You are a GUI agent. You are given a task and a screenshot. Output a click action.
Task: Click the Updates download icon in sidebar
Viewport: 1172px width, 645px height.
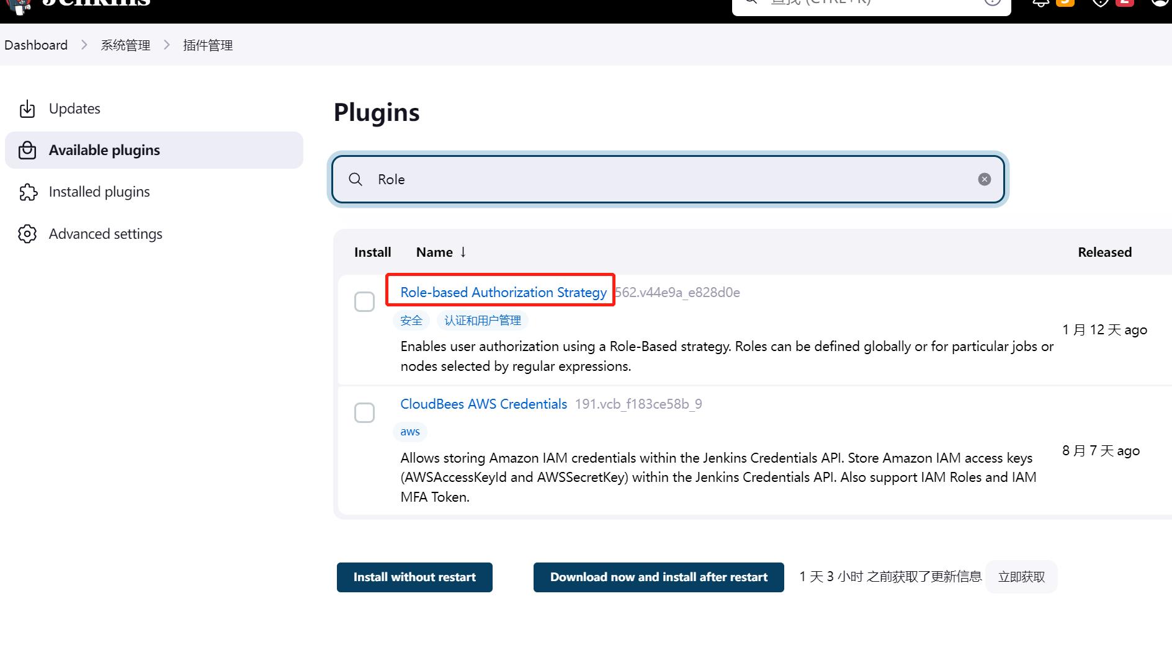27,109
